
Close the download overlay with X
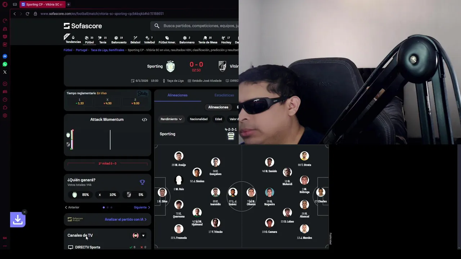tap(24, 212)
